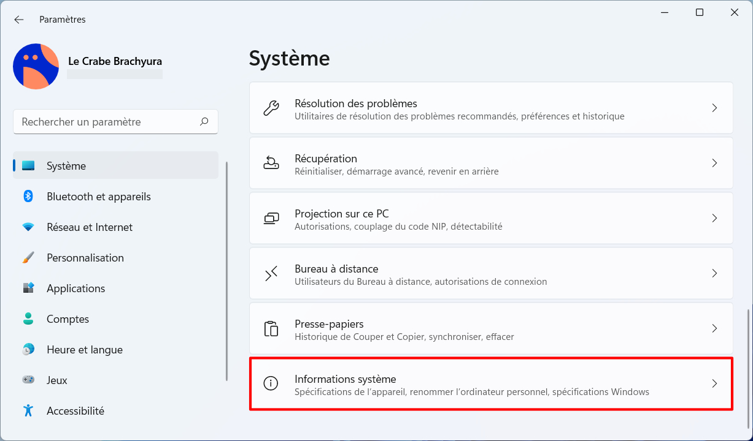
Task: Go back with the arrow button
Action: (19, 20)
